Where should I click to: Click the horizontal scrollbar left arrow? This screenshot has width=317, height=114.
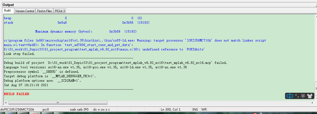click(x=5, y=103)
